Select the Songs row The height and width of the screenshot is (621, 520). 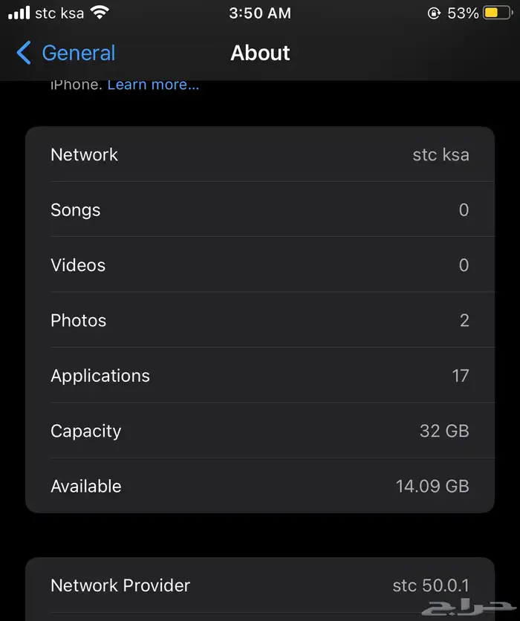(x=260, y=210)
